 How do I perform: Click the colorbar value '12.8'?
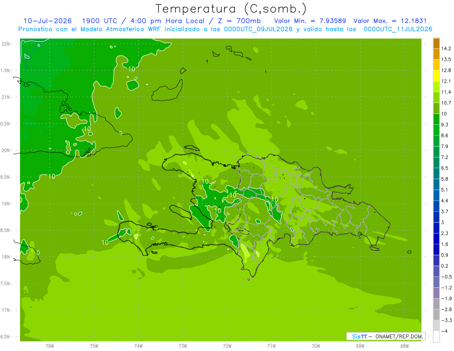(446, 70)
